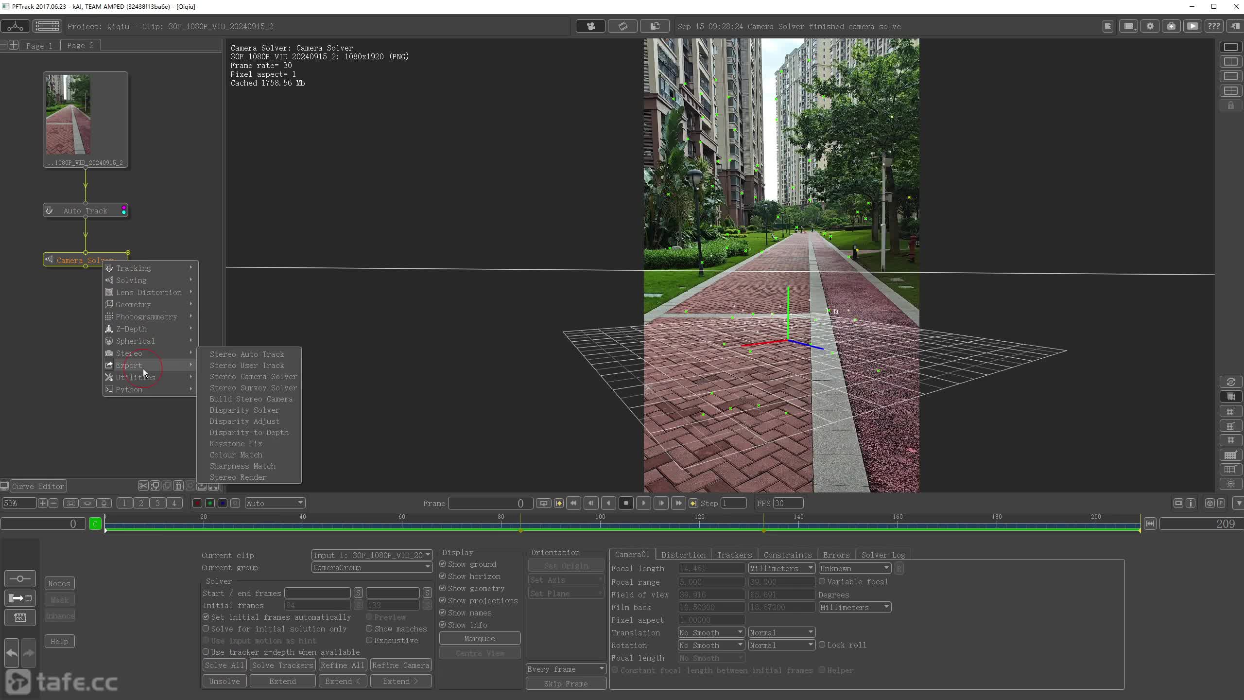Image resolution: width=1244 pixels, height=700 pixels.
Task: Open the Auto channel dropdown
Action: click(275, 503)
